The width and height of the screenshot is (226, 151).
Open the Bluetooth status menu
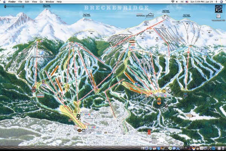coord(216,2)
